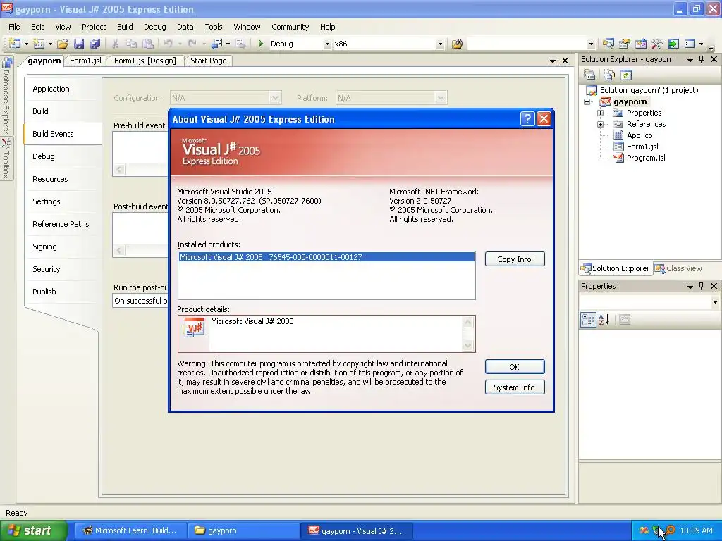The image size is (722, 541).
Task: Open the File menu
Action: [14, 27]
